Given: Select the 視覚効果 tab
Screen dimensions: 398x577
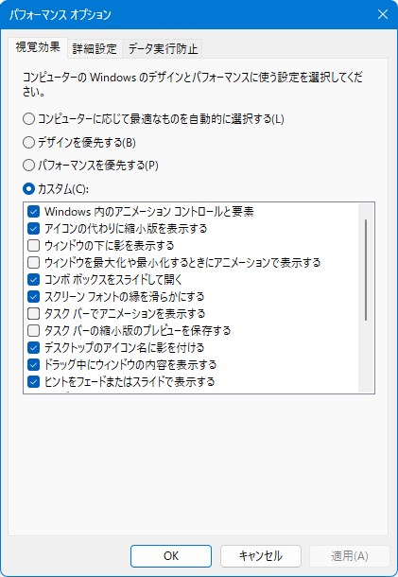Looking at the screenshot, I should point(38,48).
